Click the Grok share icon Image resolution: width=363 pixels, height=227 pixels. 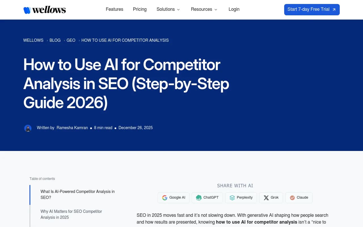266,197
